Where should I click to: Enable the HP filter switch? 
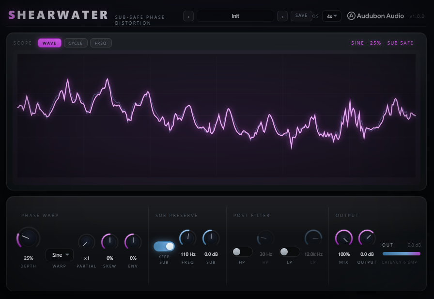click(242, 252)
